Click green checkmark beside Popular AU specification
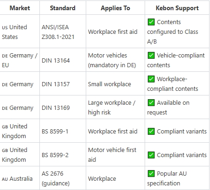This screenshot has height=190, width=210. 151,173
